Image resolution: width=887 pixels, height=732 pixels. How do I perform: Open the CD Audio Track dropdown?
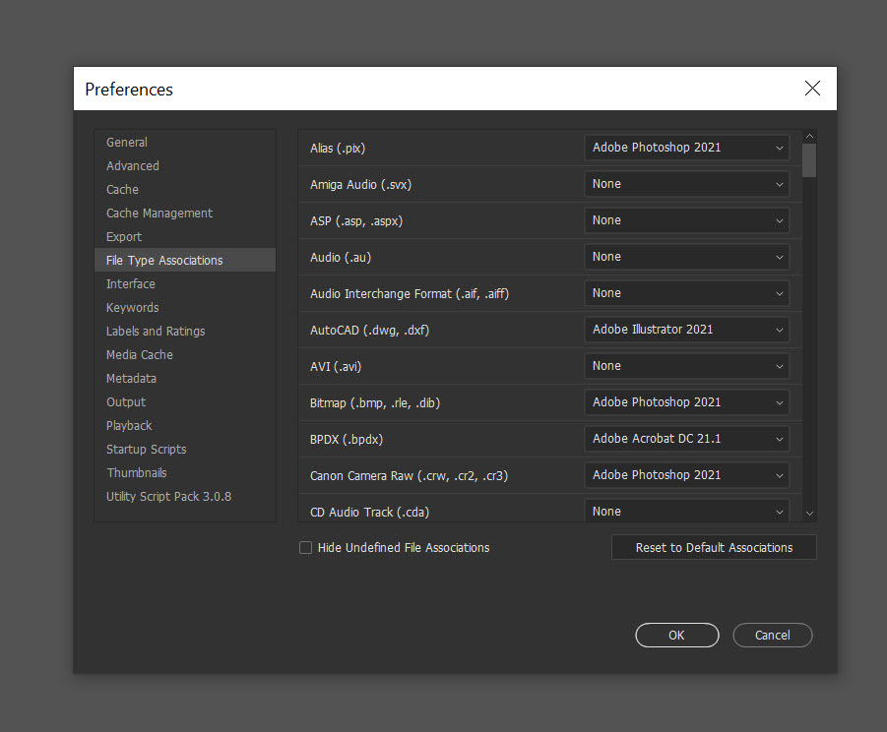686,511
